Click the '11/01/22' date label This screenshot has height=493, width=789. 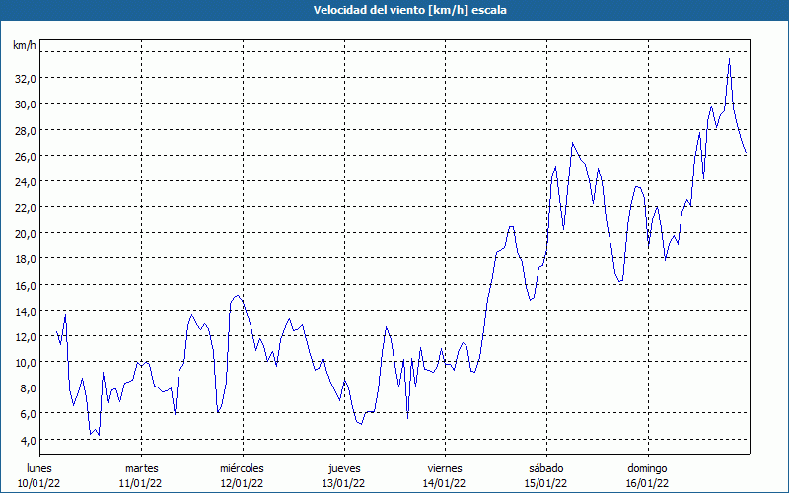pyautogui.click(x=140, y=483)
